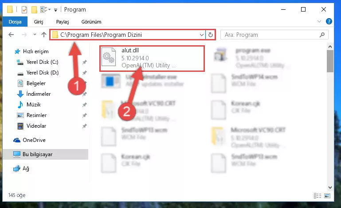
Task: Click the pin icon beside Yerel Disk (C:)
Action: pos(84,62)
